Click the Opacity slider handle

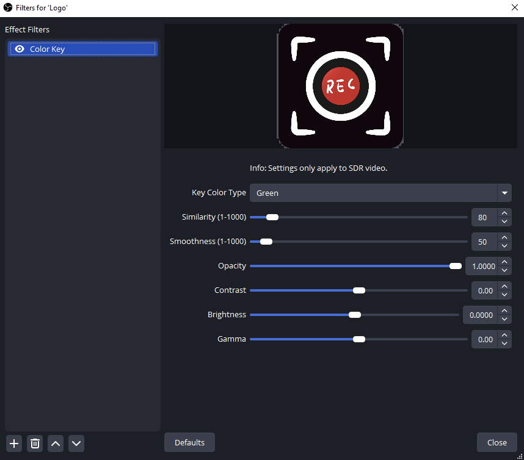coord(456,266)
